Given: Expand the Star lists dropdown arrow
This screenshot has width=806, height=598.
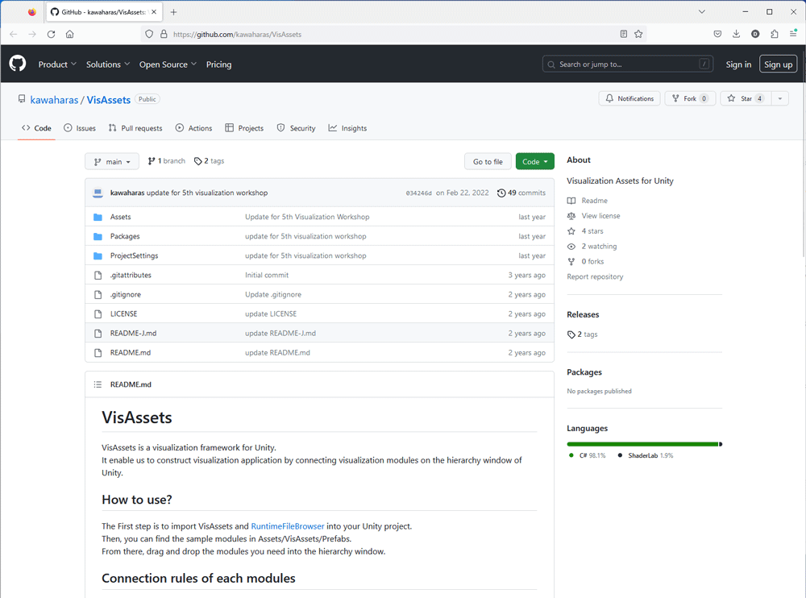Looking at the screenshot, I should [779, 98].
